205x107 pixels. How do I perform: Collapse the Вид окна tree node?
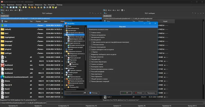pyautogui.click(x=65, y=35)
